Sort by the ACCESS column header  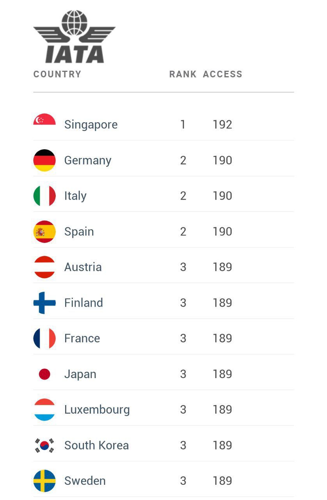coord(222,74)
